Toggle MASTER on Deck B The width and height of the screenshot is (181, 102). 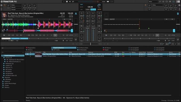[x=112, y=19]
